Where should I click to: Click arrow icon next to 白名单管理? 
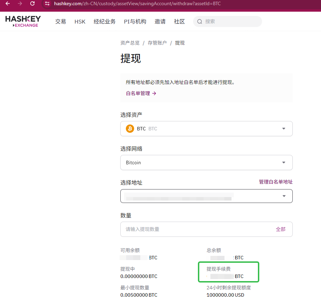(x=154, y=93)
